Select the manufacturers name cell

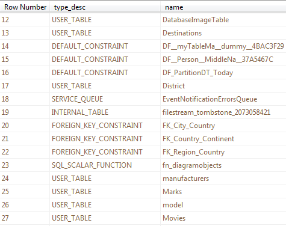pos(223,179)
